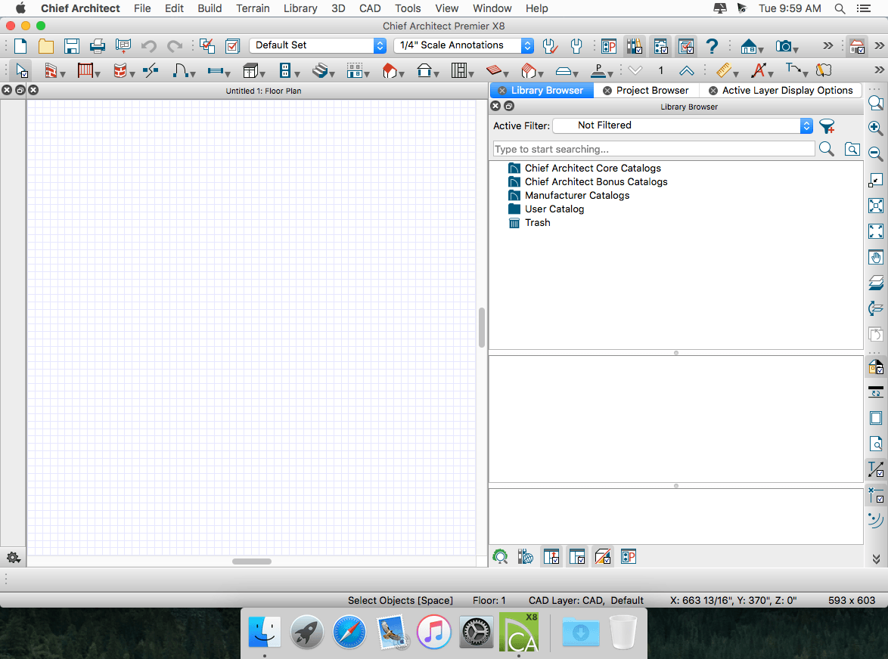Select the straight Deck Railing tool
Screen dimensions: 888x659
pyautogui.click(x=85, y=70)
